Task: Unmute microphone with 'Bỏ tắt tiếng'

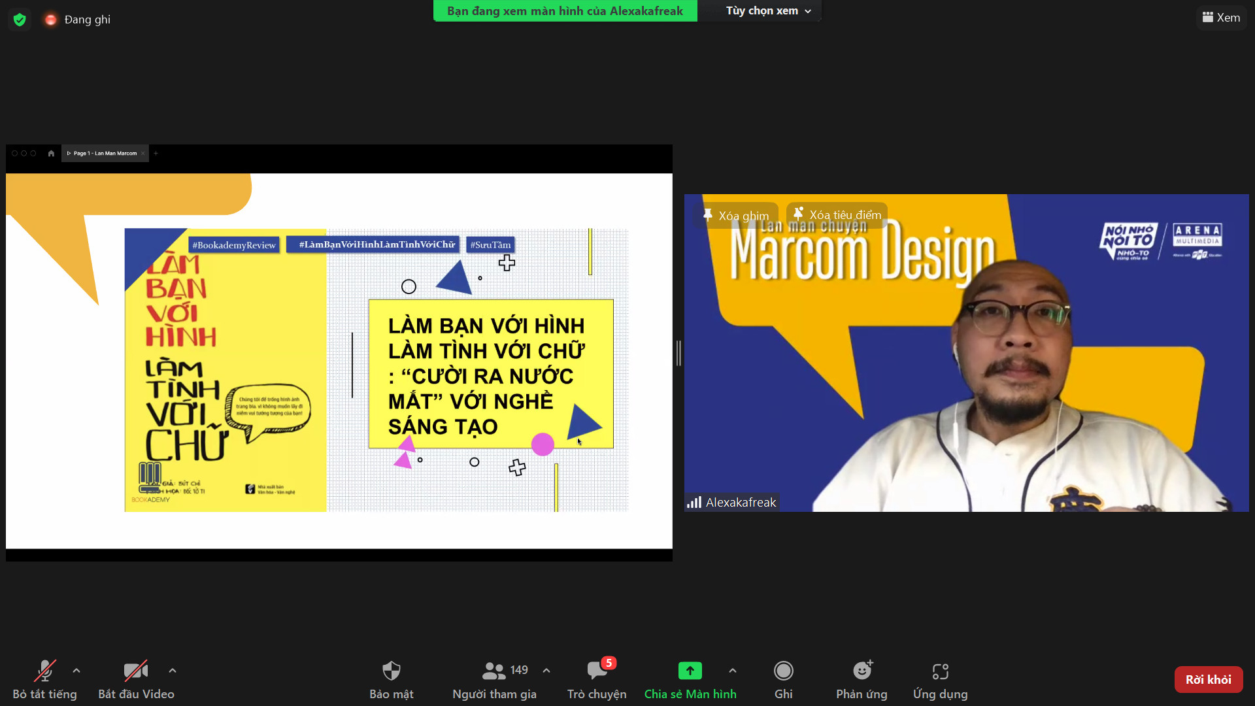Action: point(44,680)
